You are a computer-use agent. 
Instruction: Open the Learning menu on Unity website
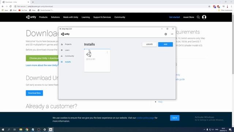pyautogui.click(x=86, y=17)
